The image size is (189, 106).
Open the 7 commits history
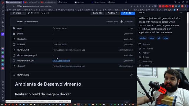126,21
